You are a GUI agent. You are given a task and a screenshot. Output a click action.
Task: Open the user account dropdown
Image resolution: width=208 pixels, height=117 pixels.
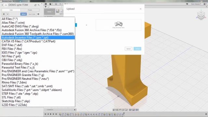[x=196, y=4]
